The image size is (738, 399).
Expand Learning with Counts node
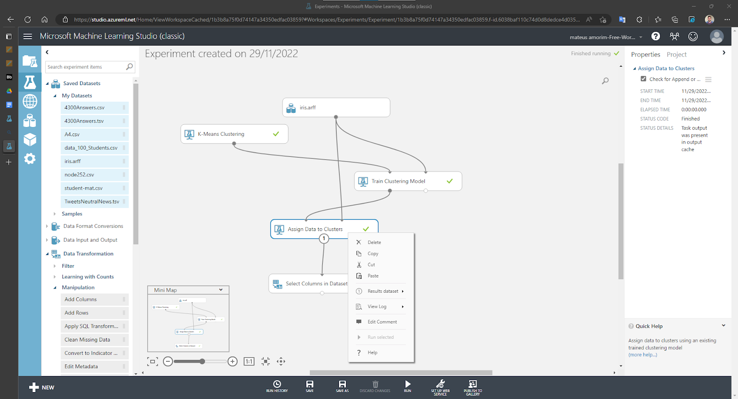coord(55,277)
